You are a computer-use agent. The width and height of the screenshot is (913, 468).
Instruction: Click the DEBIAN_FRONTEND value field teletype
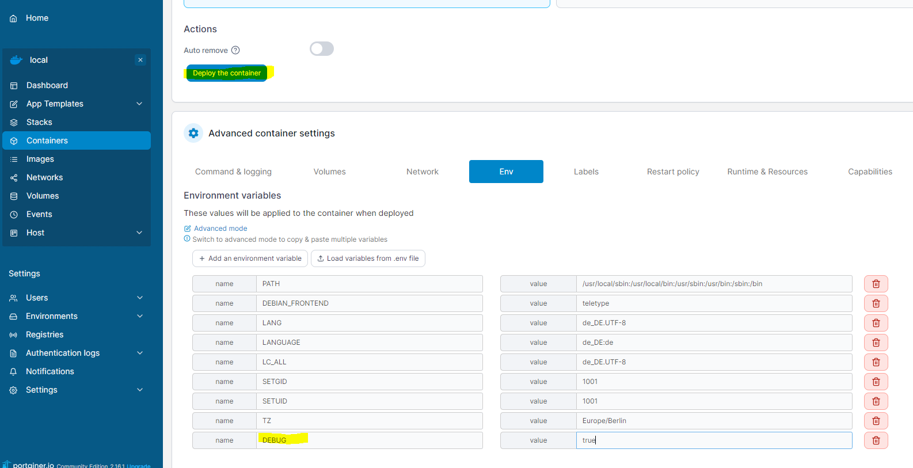[x=714, y=303]
